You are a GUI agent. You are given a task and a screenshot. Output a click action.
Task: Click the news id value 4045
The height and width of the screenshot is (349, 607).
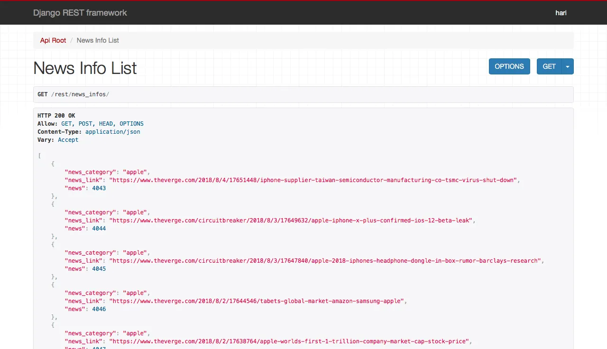coord(99,269)
